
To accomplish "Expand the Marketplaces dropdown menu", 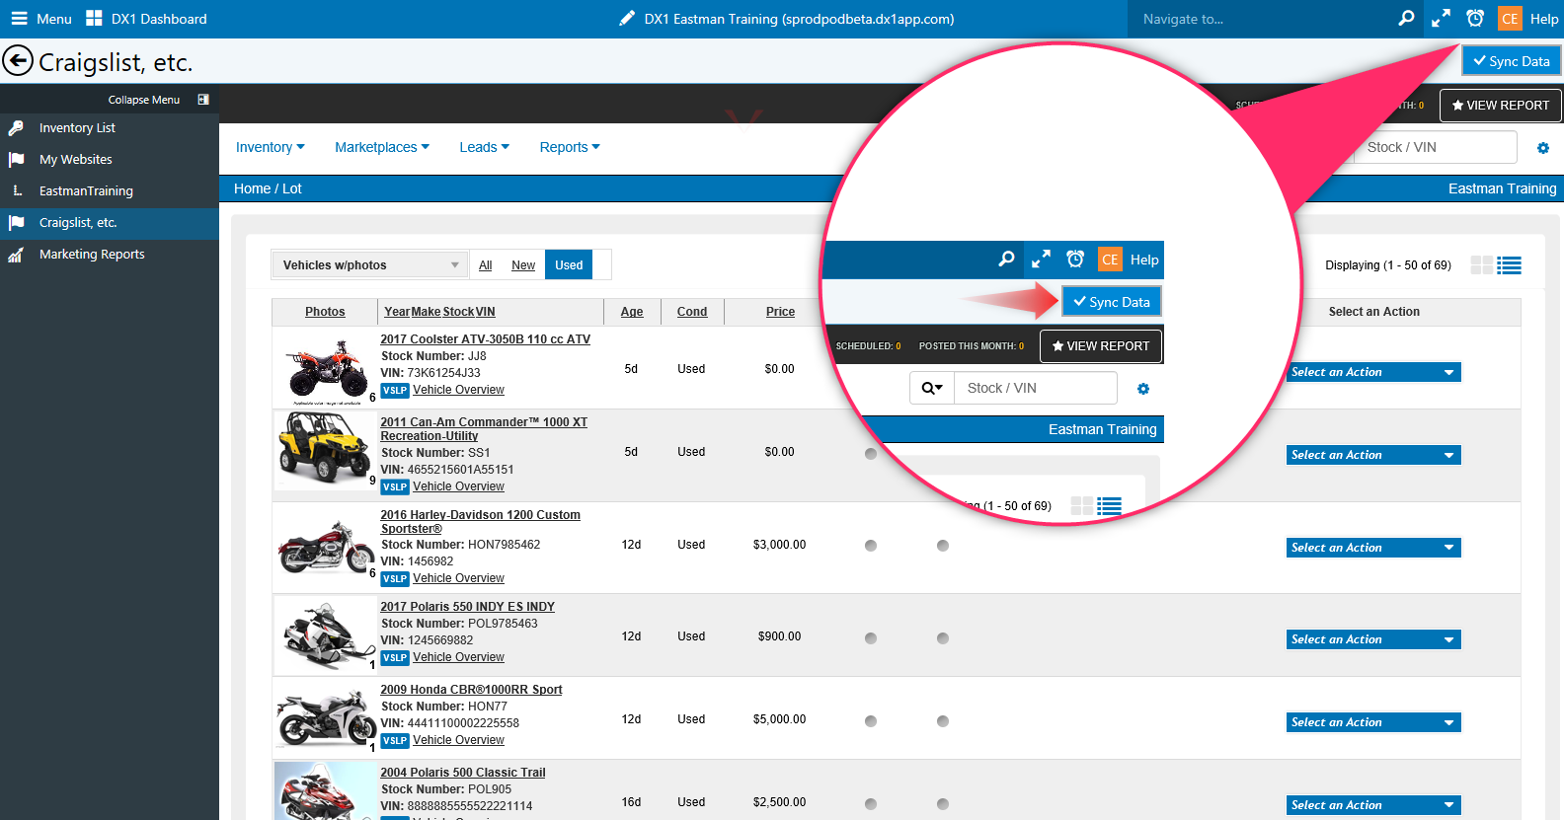I will (x=382, y=148).
